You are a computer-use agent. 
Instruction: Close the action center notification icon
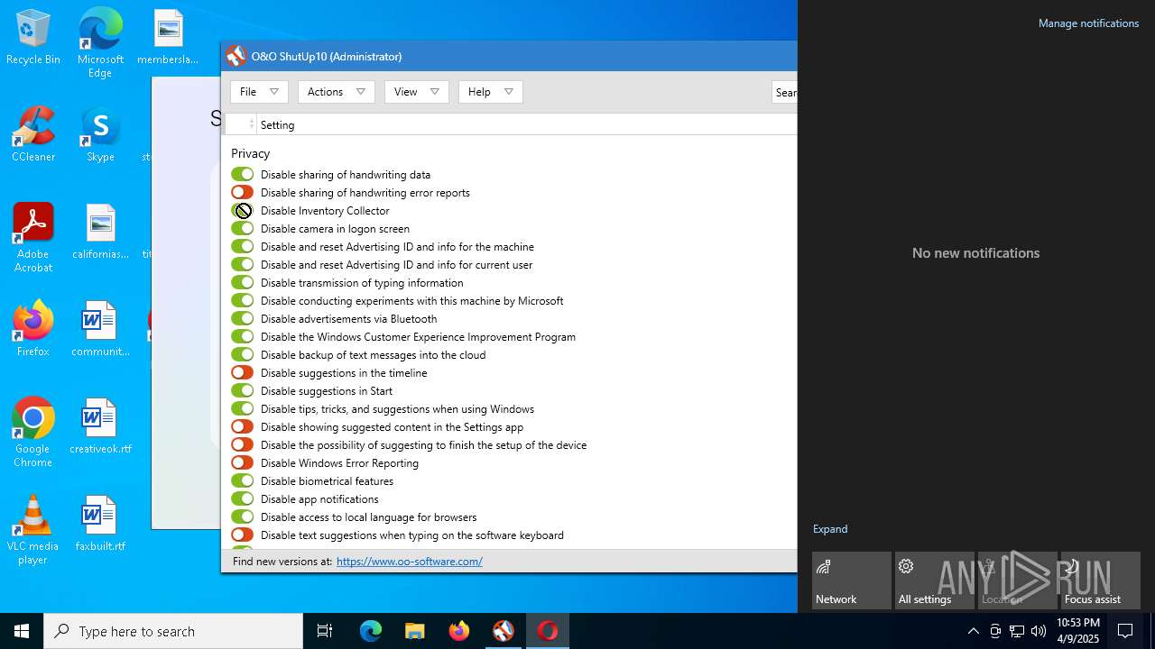coord(1125,631)
